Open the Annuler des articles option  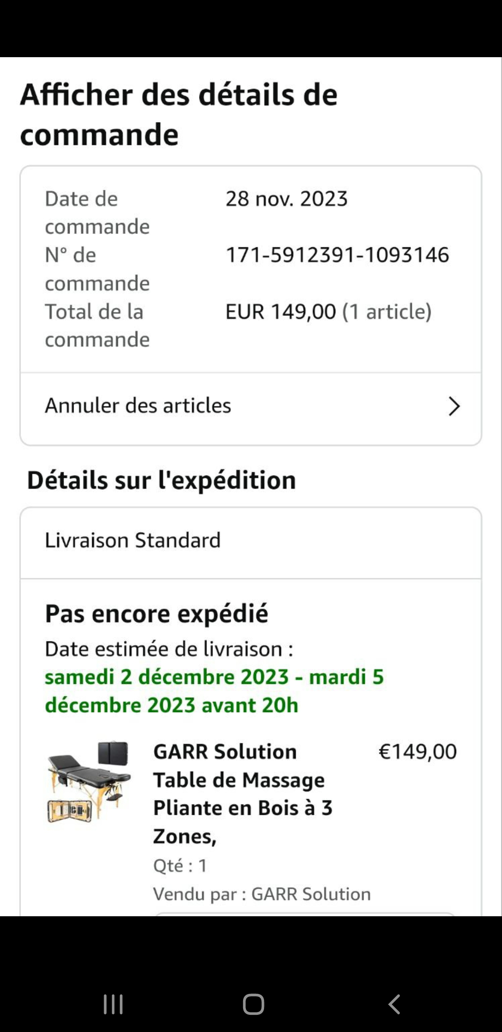[138, 406]
